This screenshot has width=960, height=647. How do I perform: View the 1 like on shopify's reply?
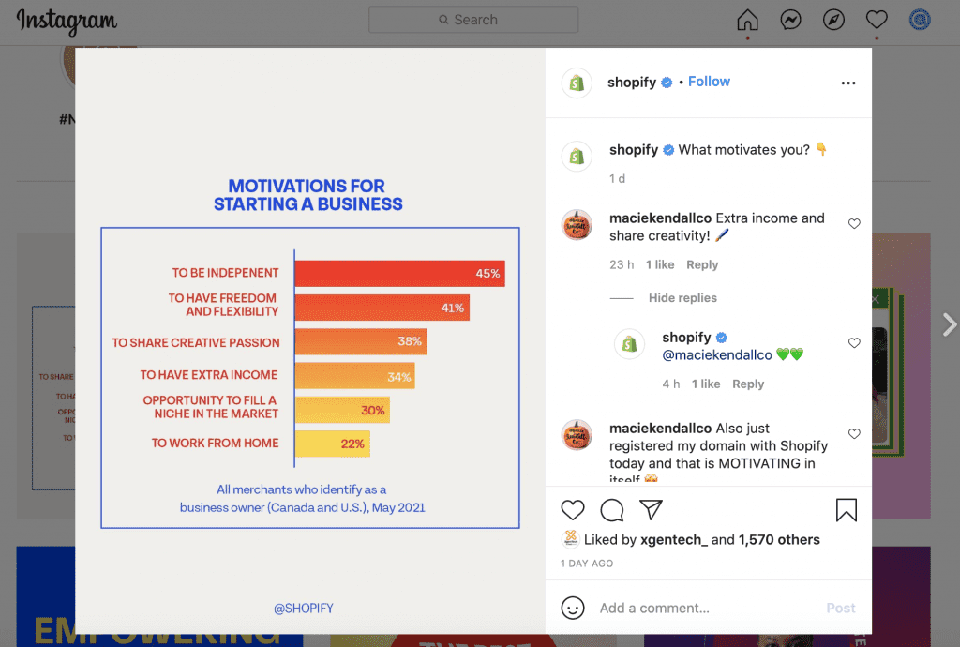click(x=706, y=384)
